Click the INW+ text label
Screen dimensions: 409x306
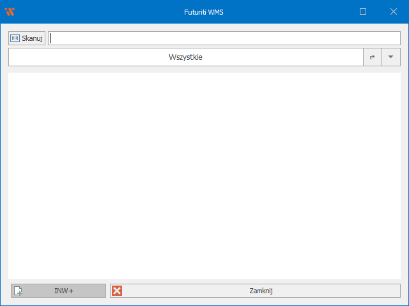coord(64,291)
